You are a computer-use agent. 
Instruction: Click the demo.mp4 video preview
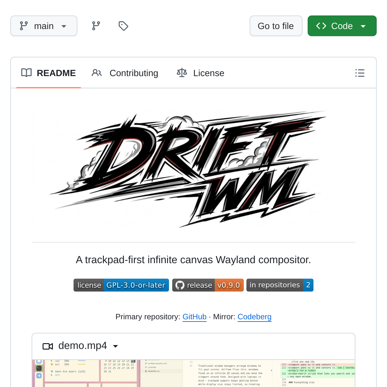193,373
